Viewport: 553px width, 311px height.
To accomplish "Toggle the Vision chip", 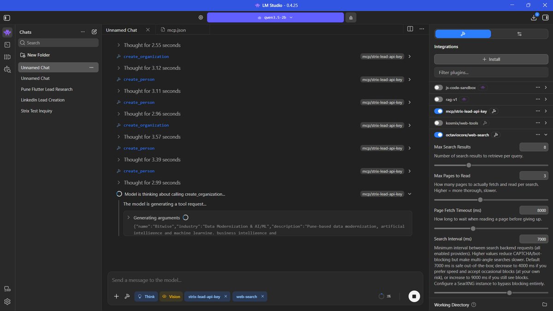I will (171, 297).
